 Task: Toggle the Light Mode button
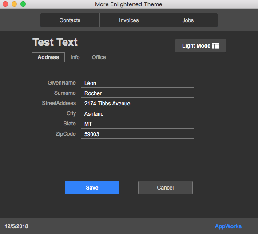click(x=201, y=46)
